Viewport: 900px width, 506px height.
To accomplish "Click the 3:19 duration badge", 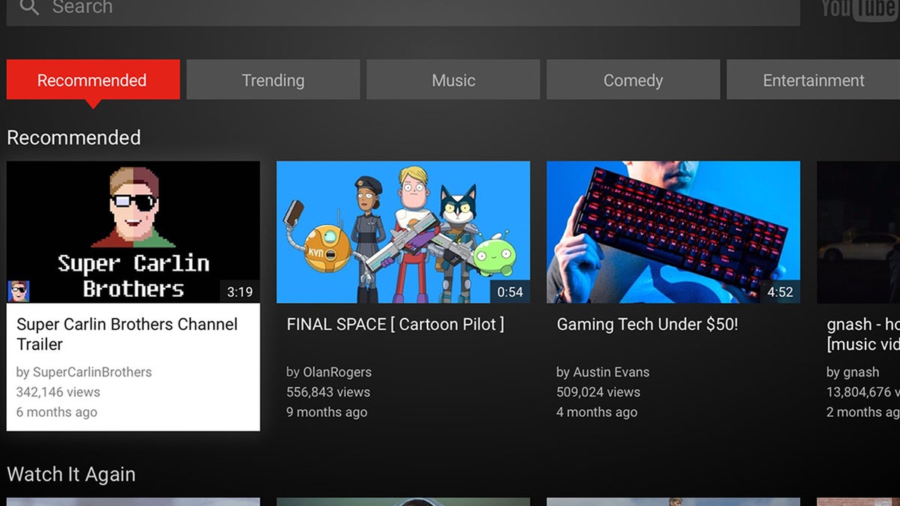I will coord(240,292).
